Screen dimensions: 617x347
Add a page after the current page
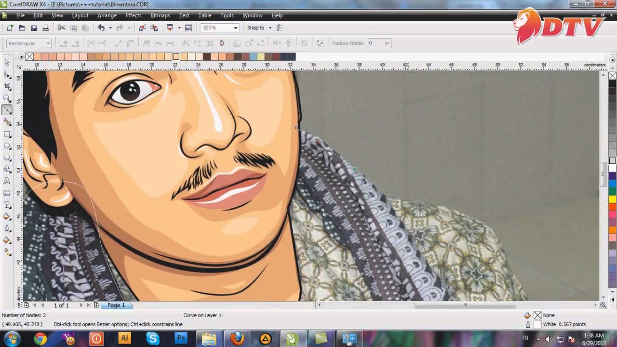tap(96, 305)
